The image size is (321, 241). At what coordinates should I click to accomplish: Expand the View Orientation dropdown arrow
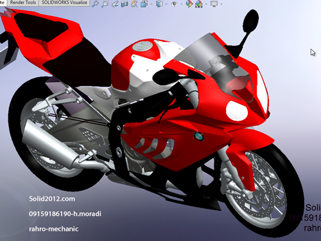pos(152,4)
